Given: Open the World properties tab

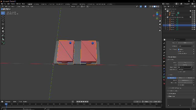Looking at the screenshot, I should click(x=164, y=58).
